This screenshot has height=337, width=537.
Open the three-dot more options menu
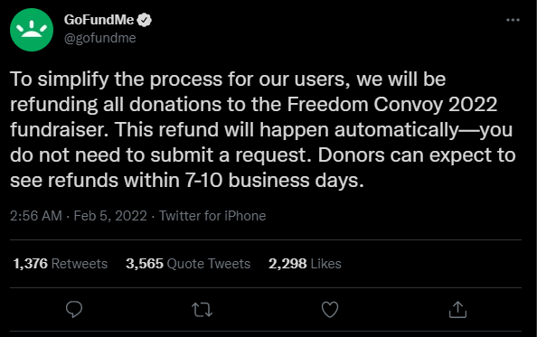513,20
